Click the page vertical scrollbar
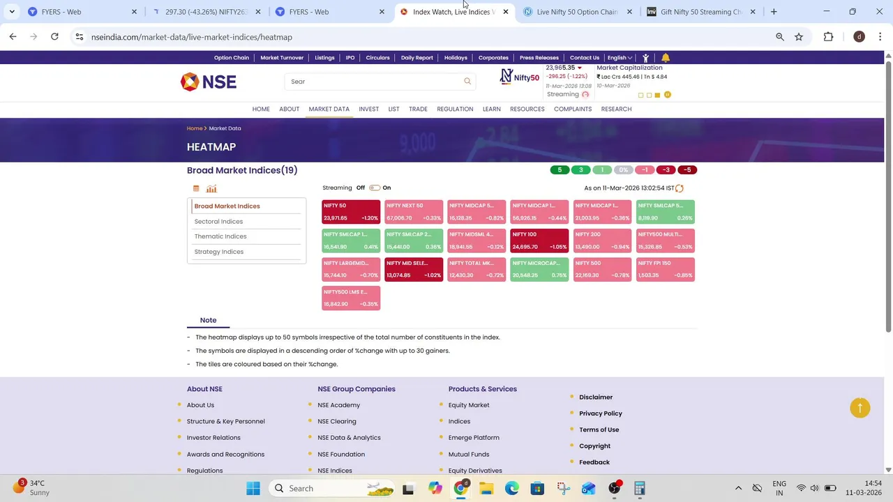This screenshot has height=502, width=893. (x=888, y=195)
